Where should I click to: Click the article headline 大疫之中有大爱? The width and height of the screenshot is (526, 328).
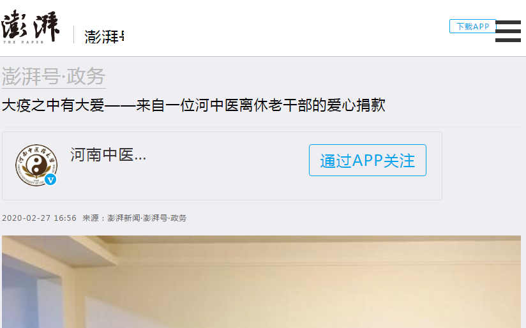click(x=193, y=105)
